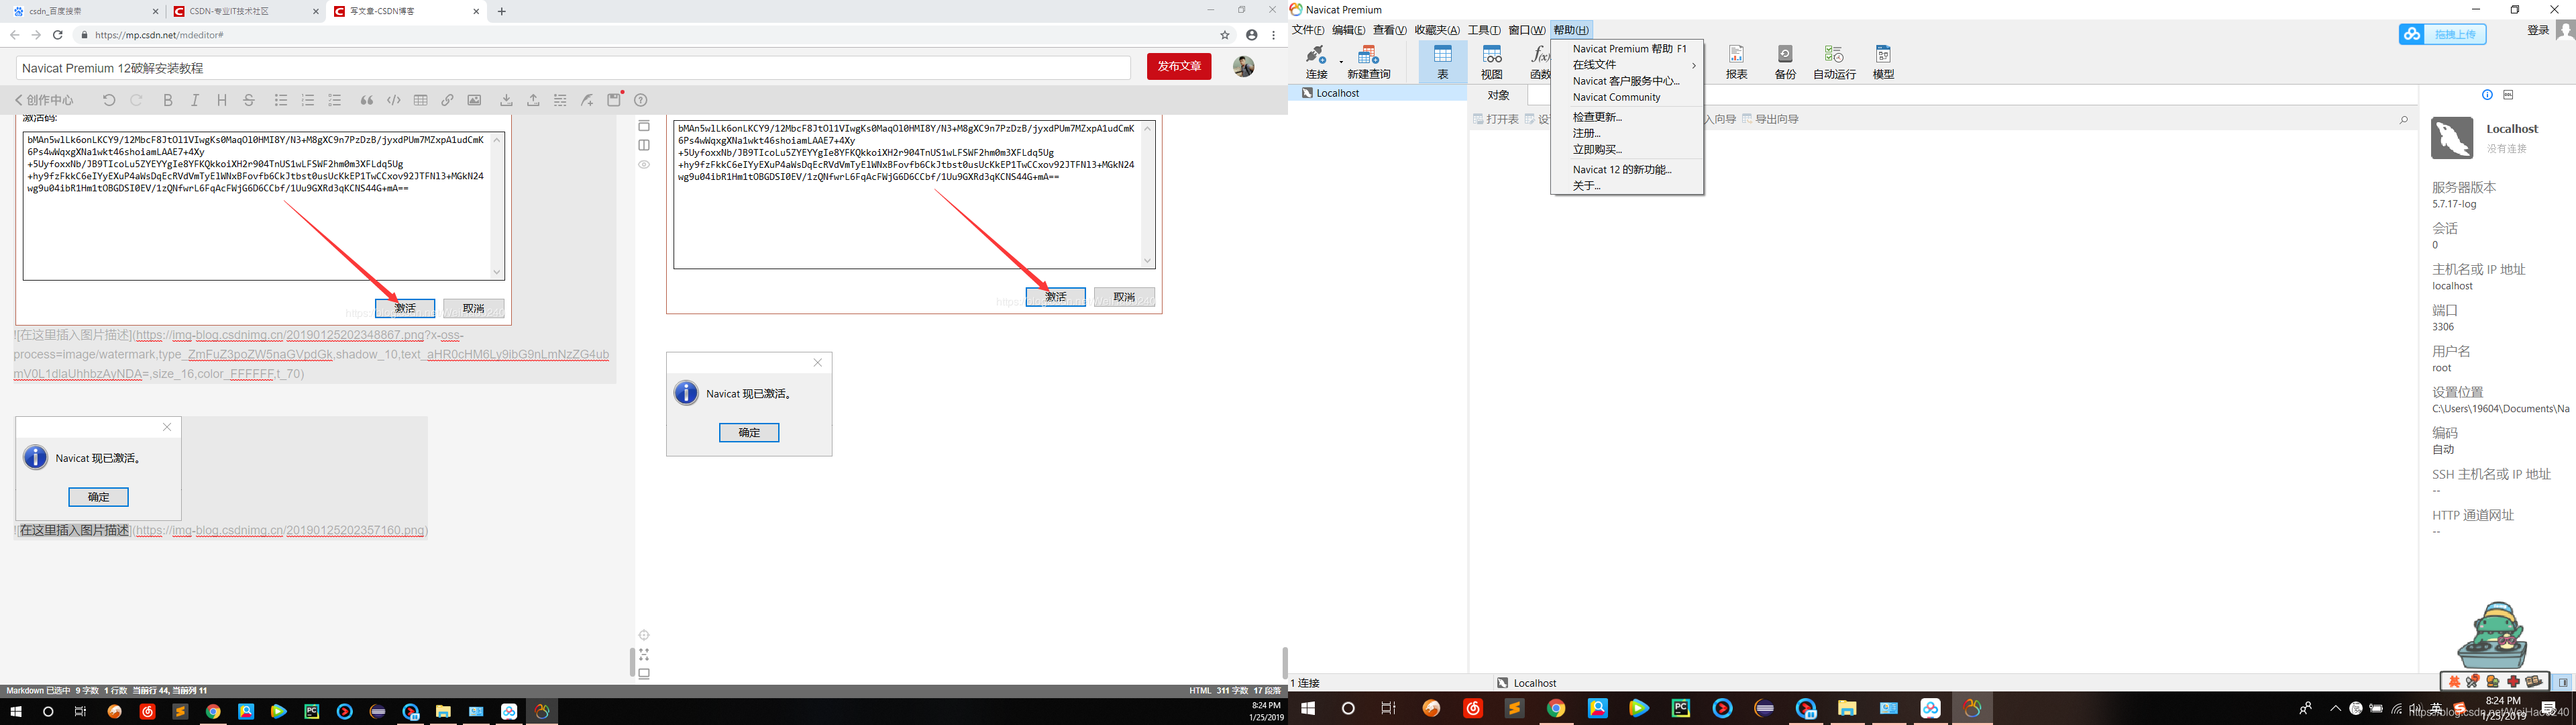Open the 20190125202357160.png image URL link
The width and height of the screenshot is (2576, 725).
(x=281, y=531)
